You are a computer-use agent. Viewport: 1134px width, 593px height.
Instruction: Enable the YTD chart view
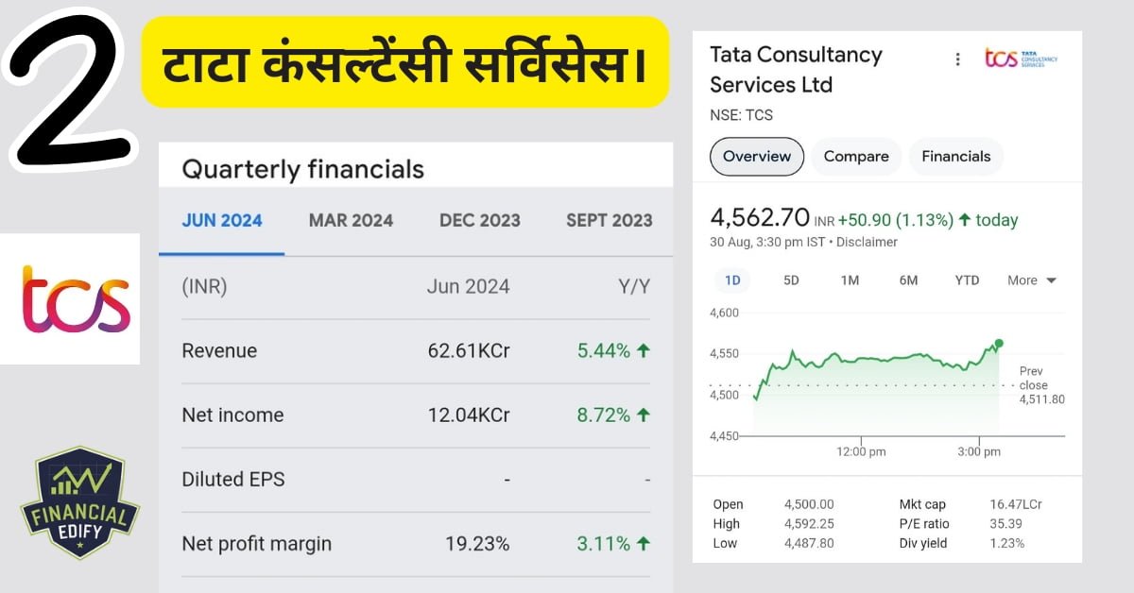(x=966, y=280)
